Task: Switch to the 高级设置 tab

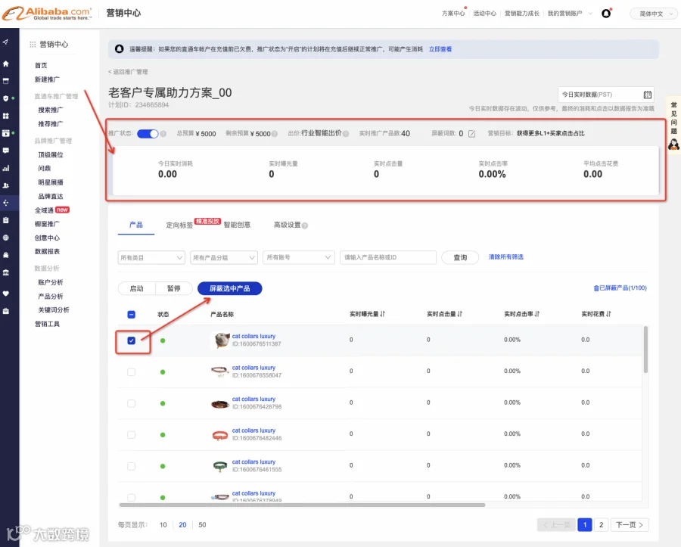Action: point(288,225)
